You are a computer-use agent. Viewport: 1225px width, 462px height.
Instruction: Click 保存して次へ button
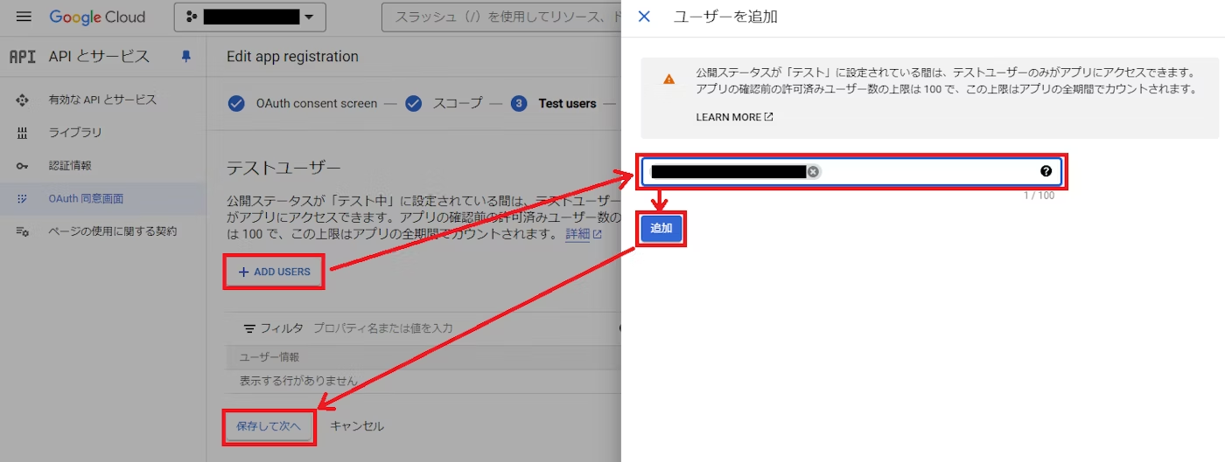[x=269, y=426]
